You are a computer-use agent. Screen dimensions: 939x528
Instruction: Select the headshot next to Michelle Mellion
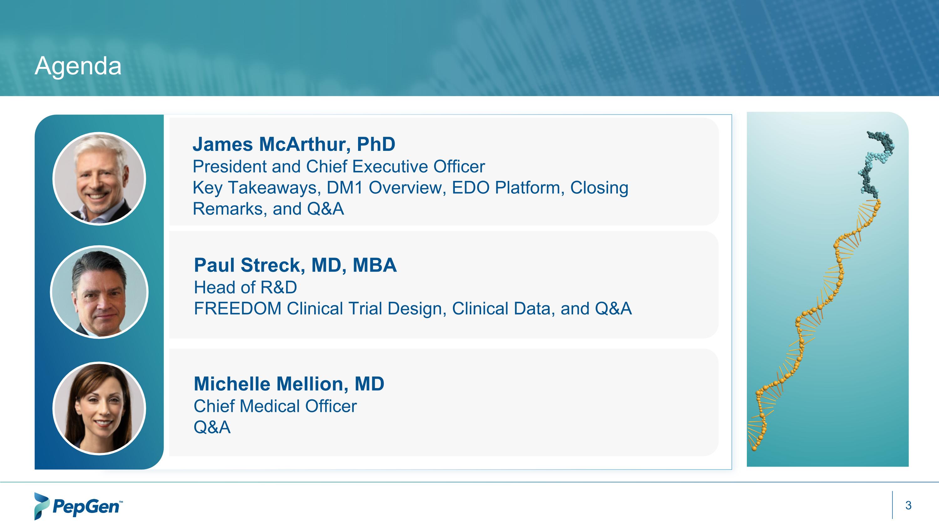[99, 408]
